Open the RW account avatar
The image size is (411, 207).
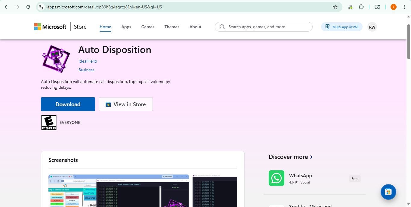pyautogui.click(x=372, y=27)
